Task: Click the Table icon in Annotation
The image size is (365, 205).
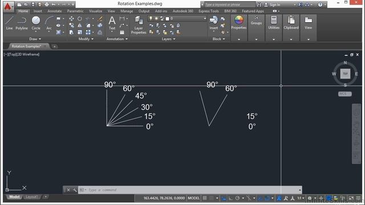Action: [x=122, y=32]
